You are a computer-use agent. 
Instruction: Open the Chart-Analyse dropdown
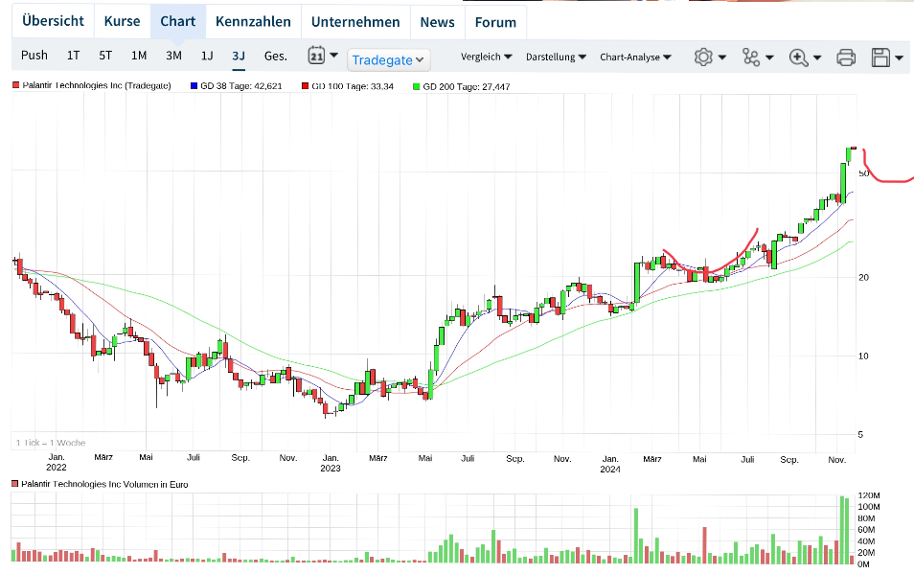(x=635, y=57)
